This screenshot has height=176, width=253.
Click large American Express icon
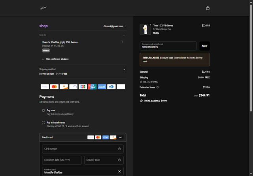tap(102, 87)
